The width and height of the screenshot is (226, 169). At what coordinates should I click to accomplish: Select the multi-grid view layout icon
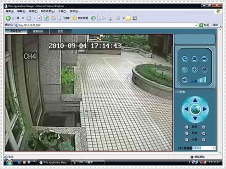[204, 69]
